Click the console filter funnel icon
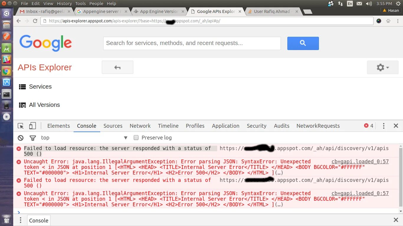 pos(33,138)
